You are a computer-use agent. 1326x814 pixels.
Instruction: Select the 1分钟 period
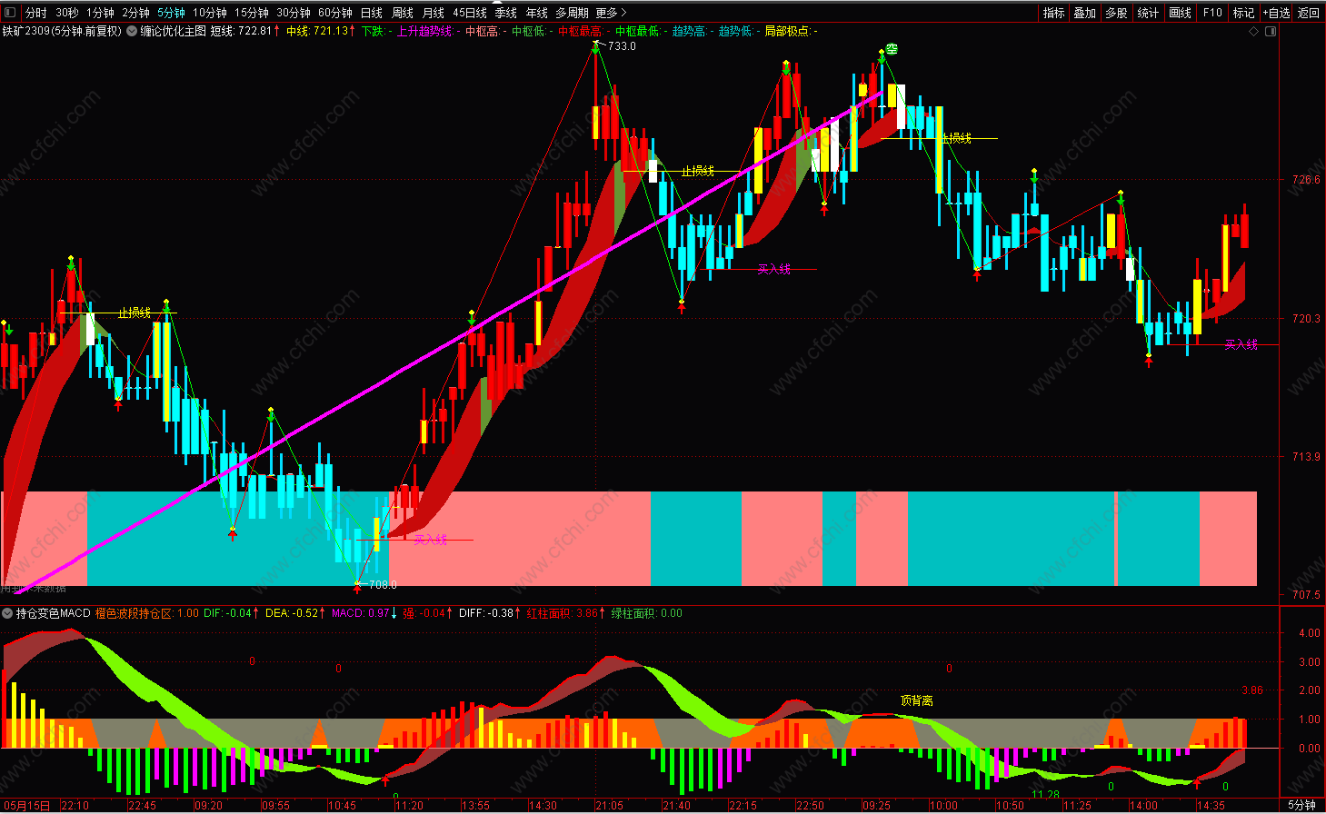tap(100, 13)
